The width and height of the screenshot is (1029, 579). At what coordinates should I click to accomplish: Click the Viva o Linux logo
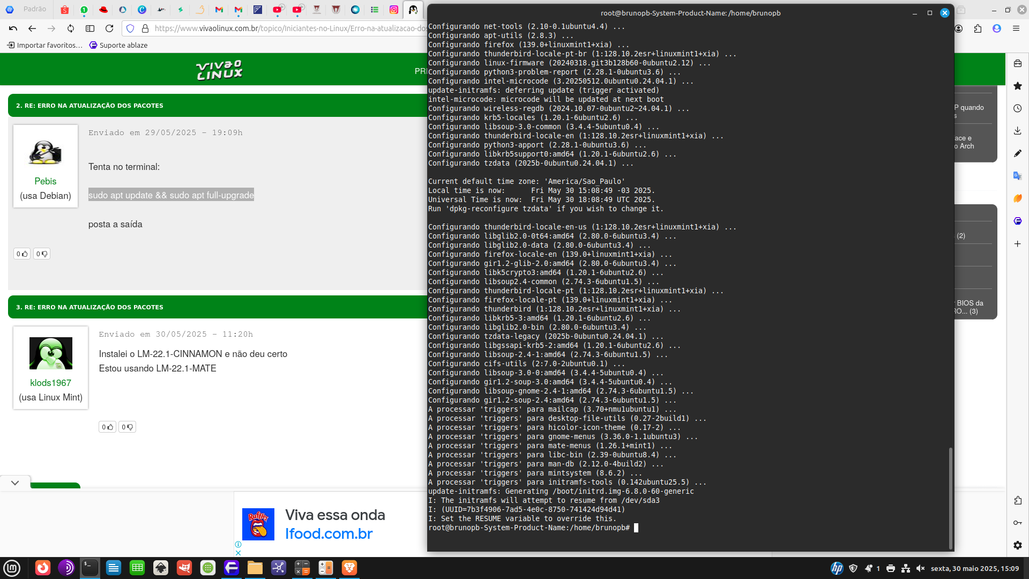pos(220,70)
